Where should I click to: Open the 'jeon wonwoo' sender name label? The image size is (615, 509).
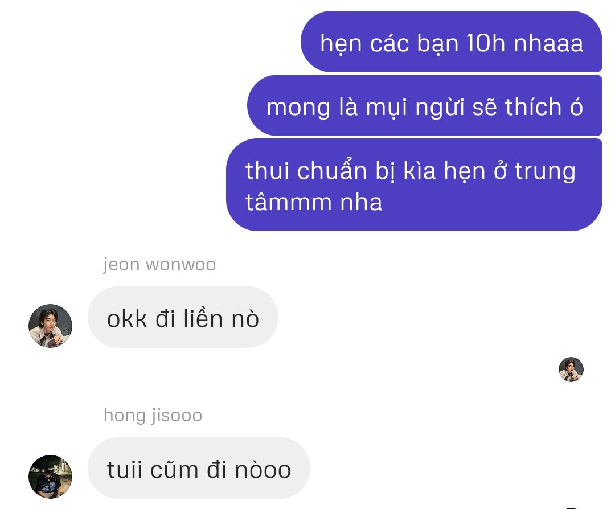(159, 264)
